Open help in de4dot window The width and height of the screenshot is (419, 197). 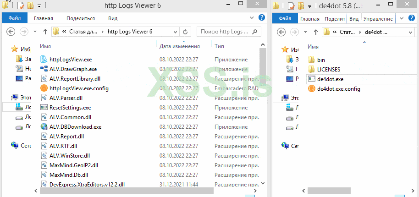click(412, 18)
